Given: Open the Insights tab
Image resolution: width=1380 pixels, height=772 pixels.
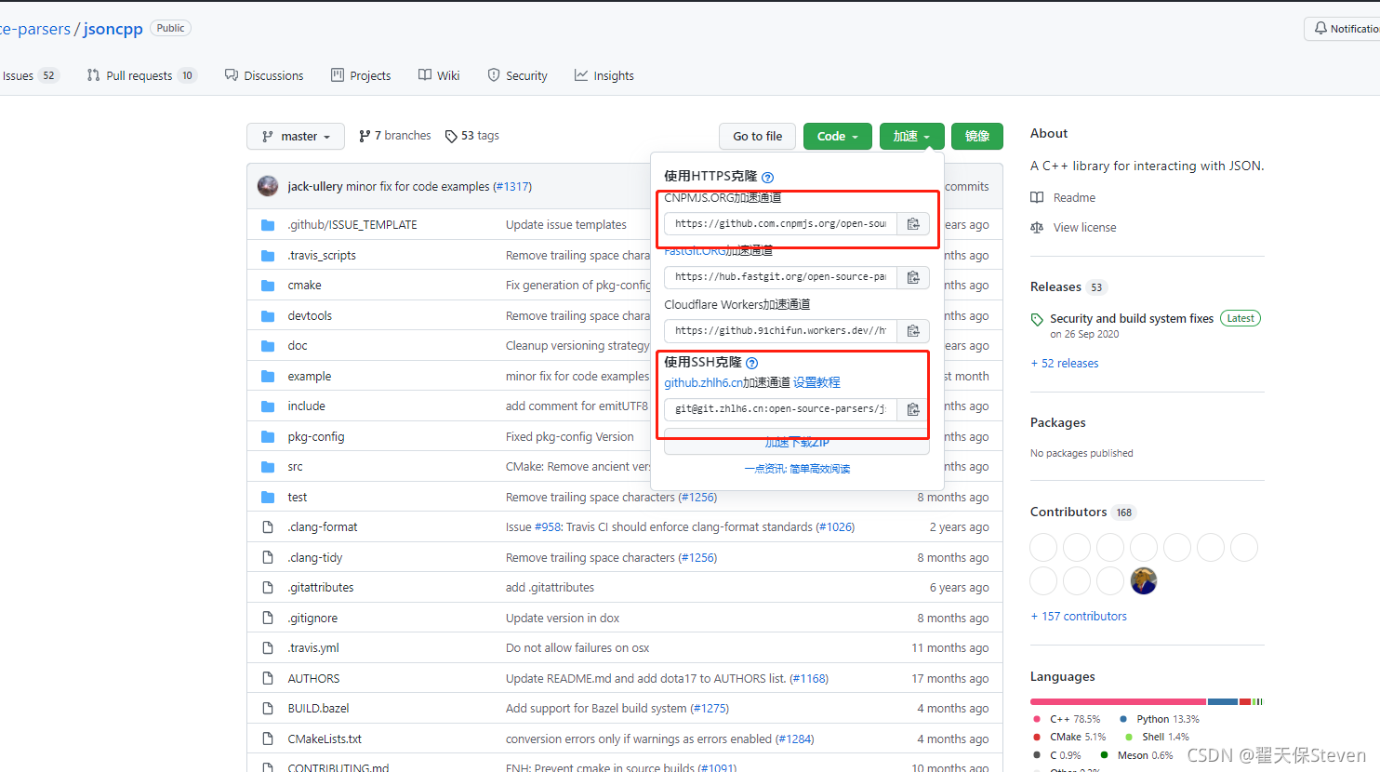Looking at the screenshot, I should coord(604,75).
